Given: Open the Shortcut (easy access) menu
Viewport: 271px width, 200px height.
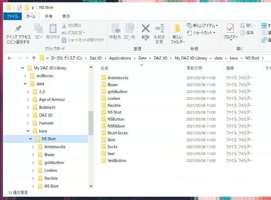Looking at the screenshot, I should [x=201, y=33].
